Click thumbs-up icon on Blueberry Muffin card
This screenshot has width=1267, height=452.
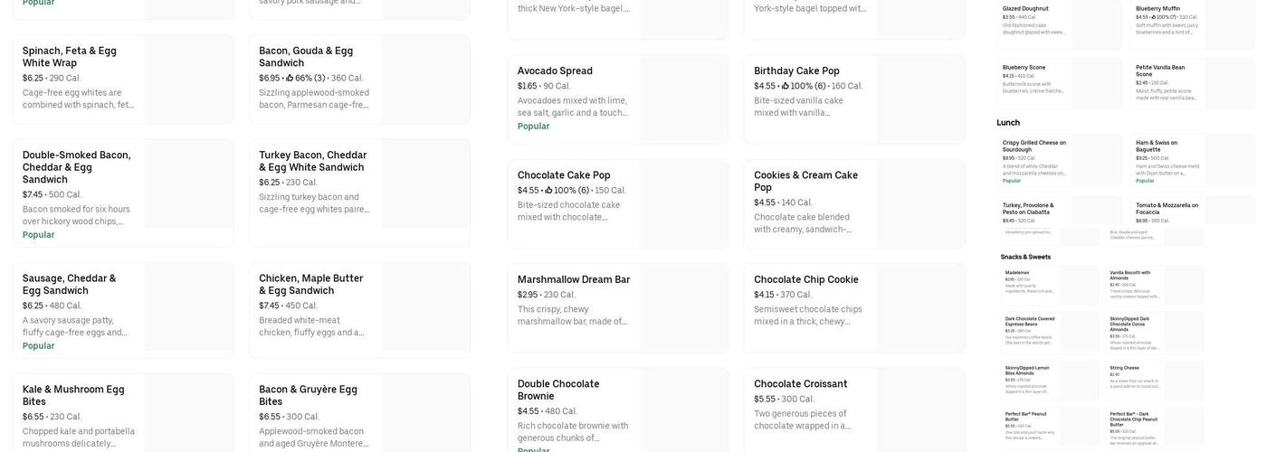coord(1154,17)
